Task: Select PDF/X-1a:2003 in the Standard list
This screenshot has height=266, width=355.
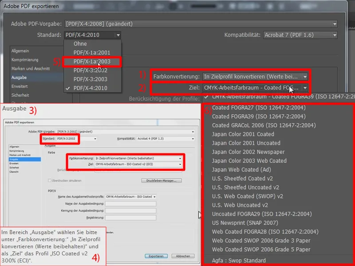Action: [92, 62]
